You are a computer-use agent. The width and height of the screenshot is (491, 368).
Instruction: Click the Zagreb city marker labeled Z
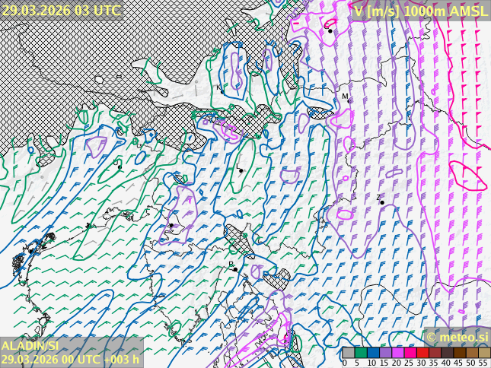[382, 202]
